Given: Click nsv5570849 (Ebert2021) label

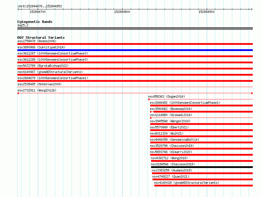Looking at the screenshot, I should (x=169, y=127).
